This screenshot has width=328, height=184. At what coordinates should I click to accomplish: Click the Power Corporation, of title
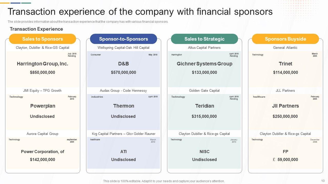click(x=43, y=152)
